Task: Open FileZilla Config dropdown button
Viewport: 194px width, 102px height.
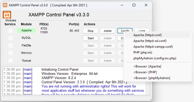Action: [121, 46]
